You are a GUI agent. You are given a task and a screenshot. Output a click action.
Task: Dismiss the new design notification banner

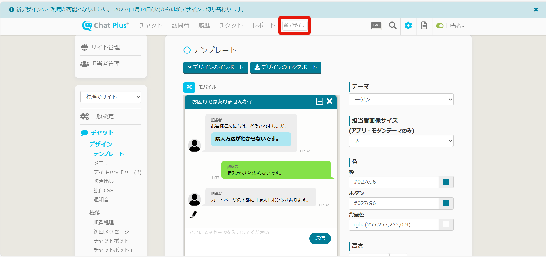[536, 10]
